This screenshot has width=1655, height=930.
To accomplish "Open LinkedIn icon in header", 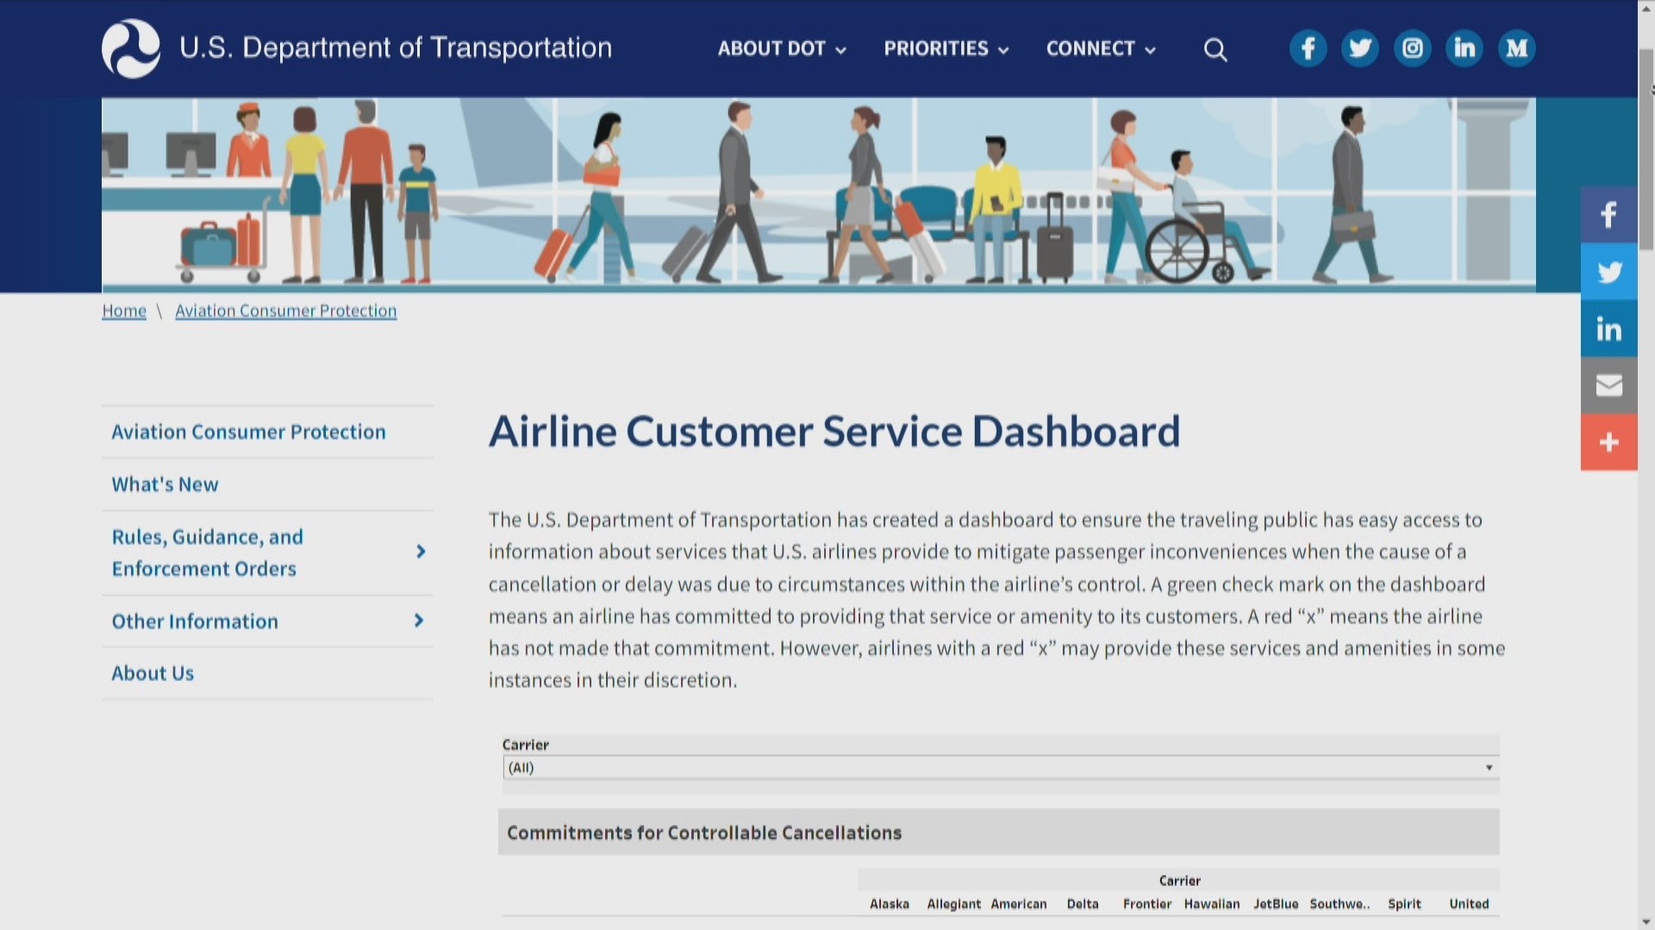I will click(1465, 48).
